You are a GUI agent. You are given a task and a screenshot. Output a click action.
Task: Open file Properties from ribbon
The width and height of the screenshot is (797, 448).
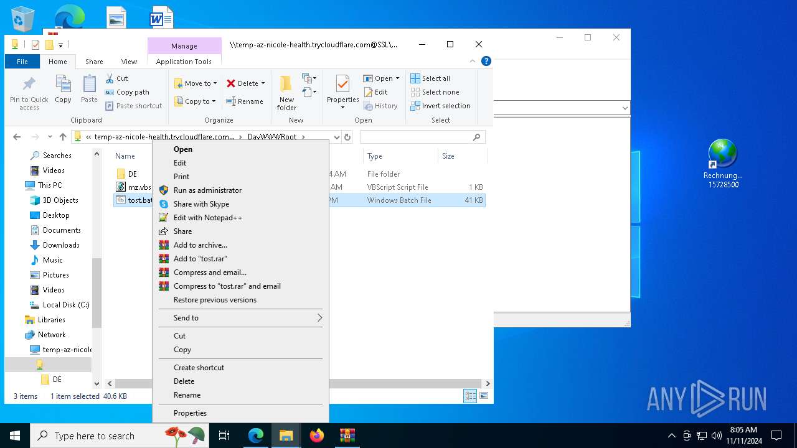pos(342,92)
